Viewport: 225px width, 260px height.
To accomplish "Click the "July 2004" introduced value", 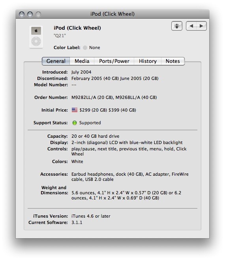I will tap(81, 72).
